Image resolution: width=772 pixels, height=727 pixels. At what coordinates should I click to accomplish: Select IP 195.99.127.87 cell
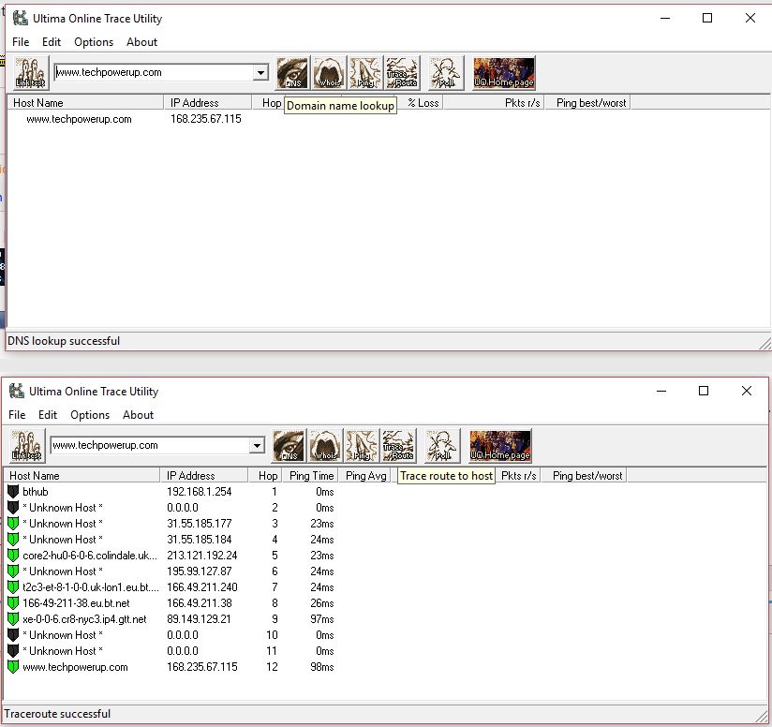(199, 571)
